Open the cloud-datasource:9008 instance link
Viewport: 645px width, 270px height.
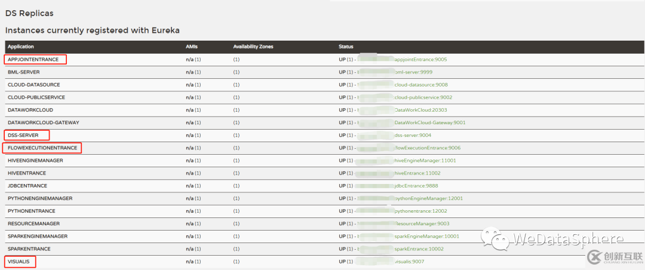point(421,85)
